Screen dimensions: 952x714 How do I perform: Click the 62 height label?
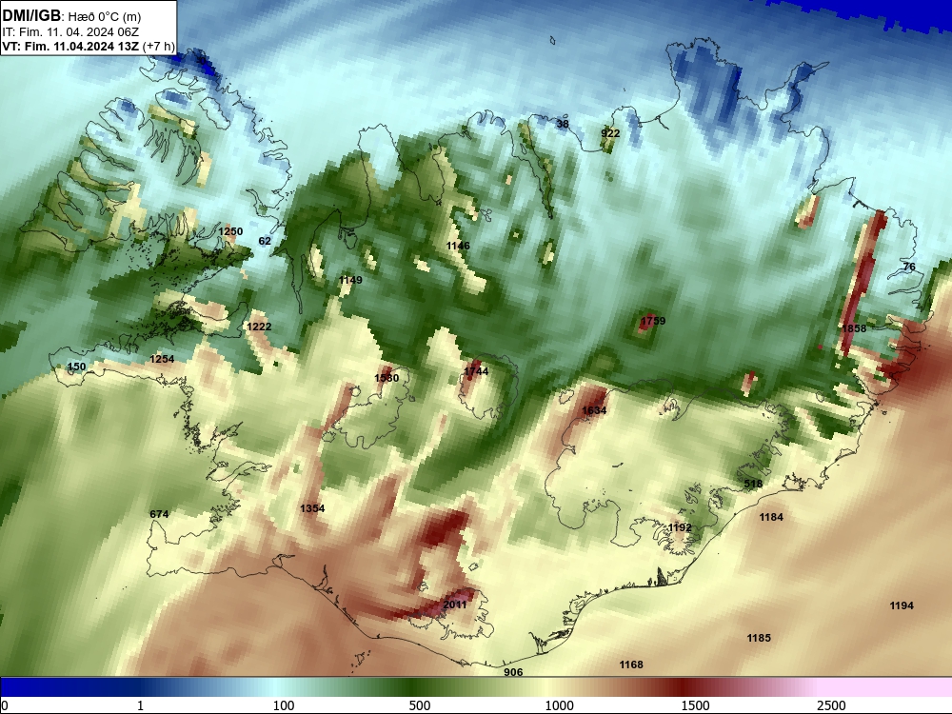point(265,241)
